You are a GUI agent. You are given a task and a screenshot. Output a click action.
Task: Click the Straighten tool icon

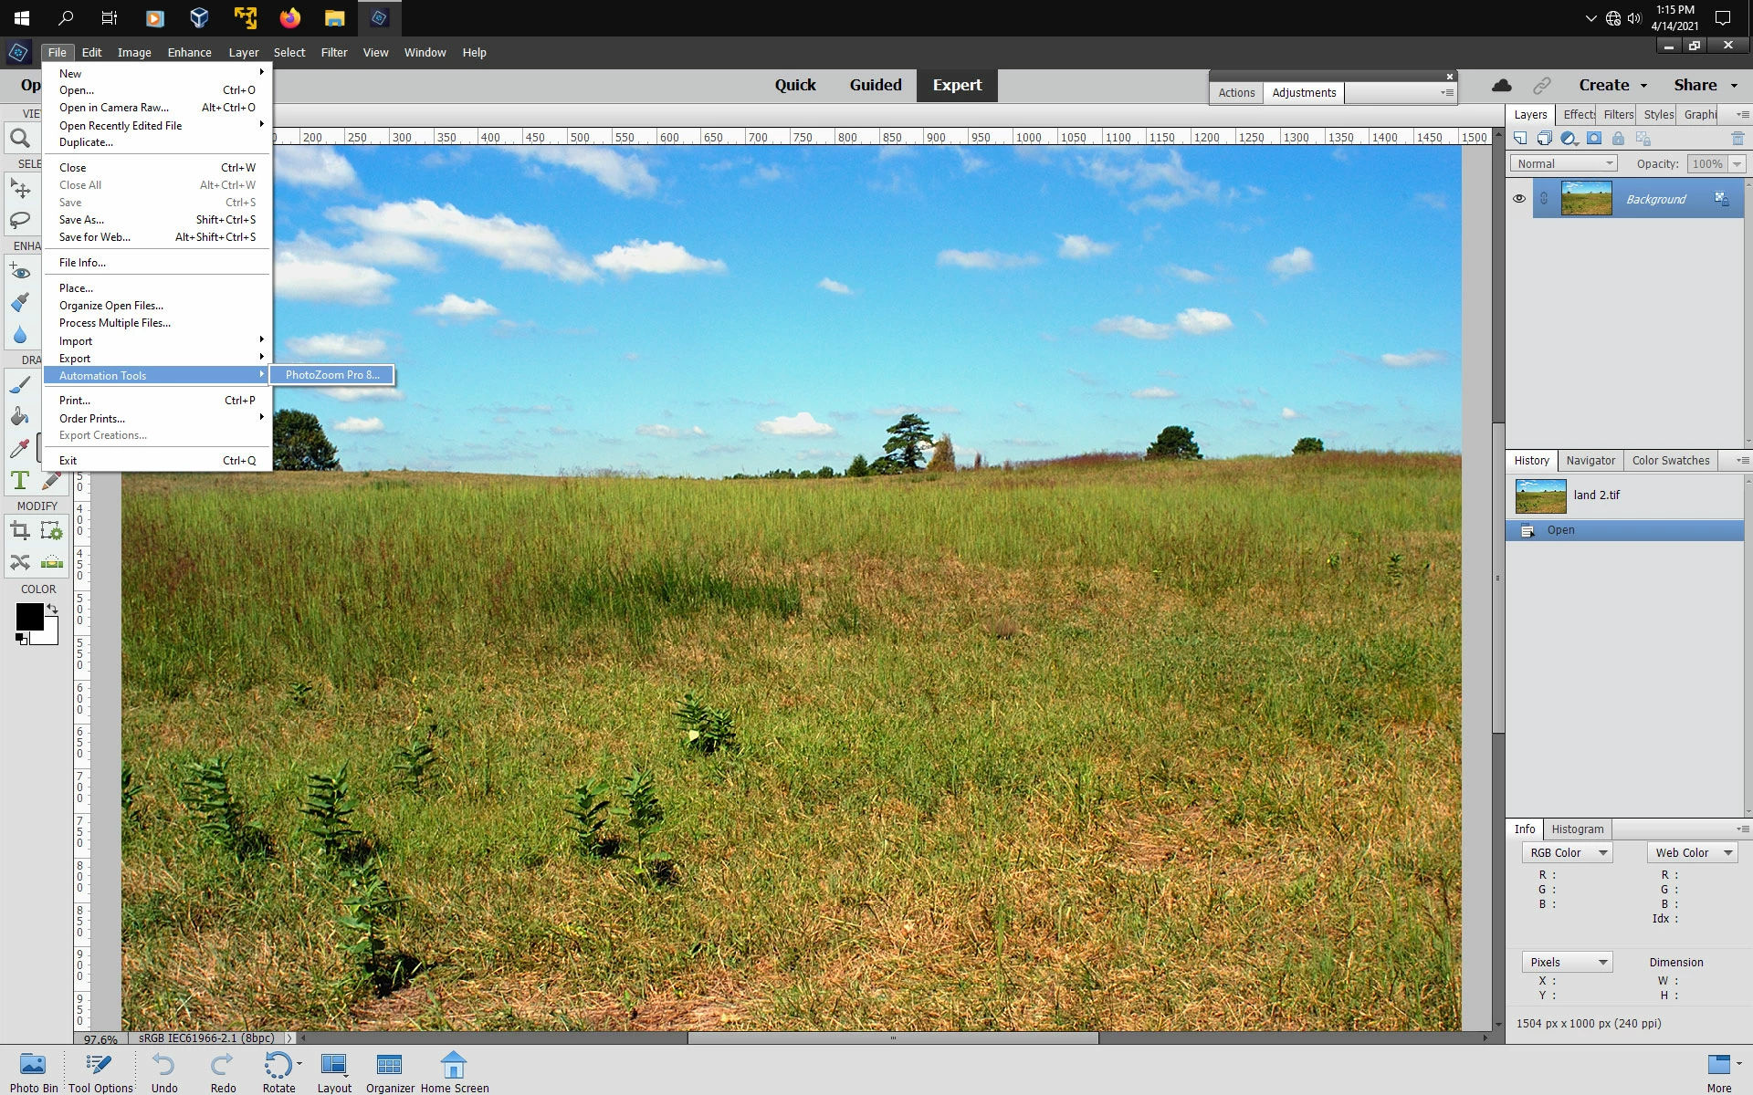52,562
